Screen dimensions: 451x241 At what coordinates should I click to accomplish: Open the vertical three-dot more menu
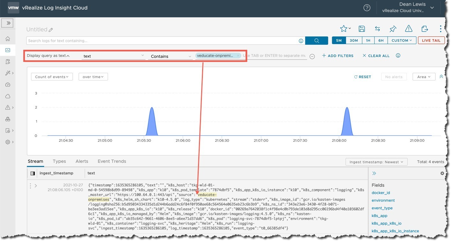pos(440,29)
